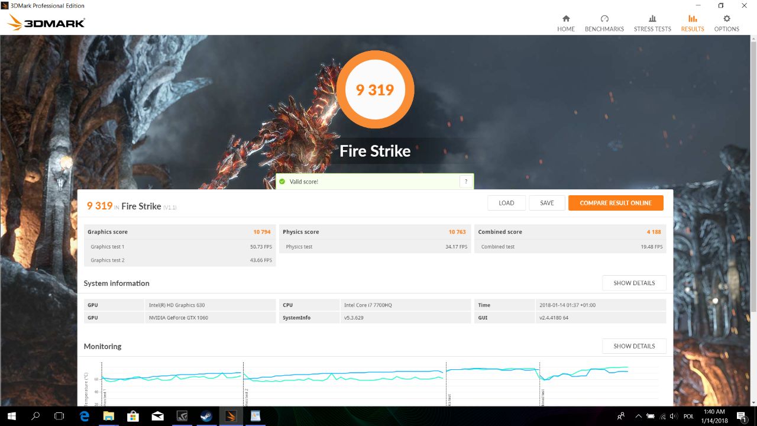757x426 pixels.
Task: Click the 3DMark icon in the taskbar
Action: [229, 416]
